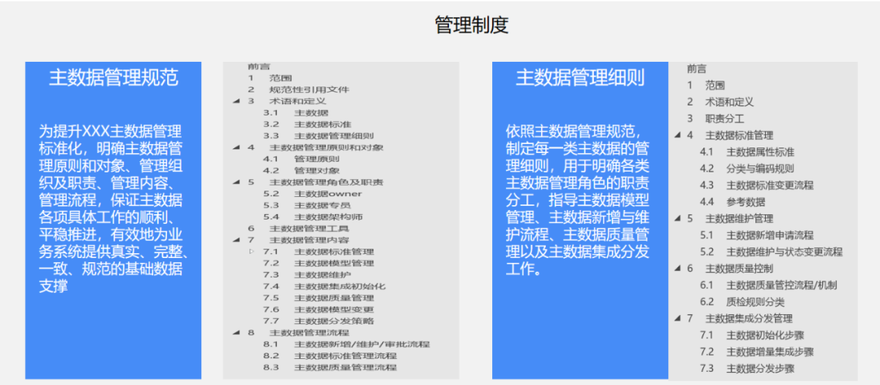Select row 5.4 主数据架构师
880x385 pixels.
[x=313, y=217]
